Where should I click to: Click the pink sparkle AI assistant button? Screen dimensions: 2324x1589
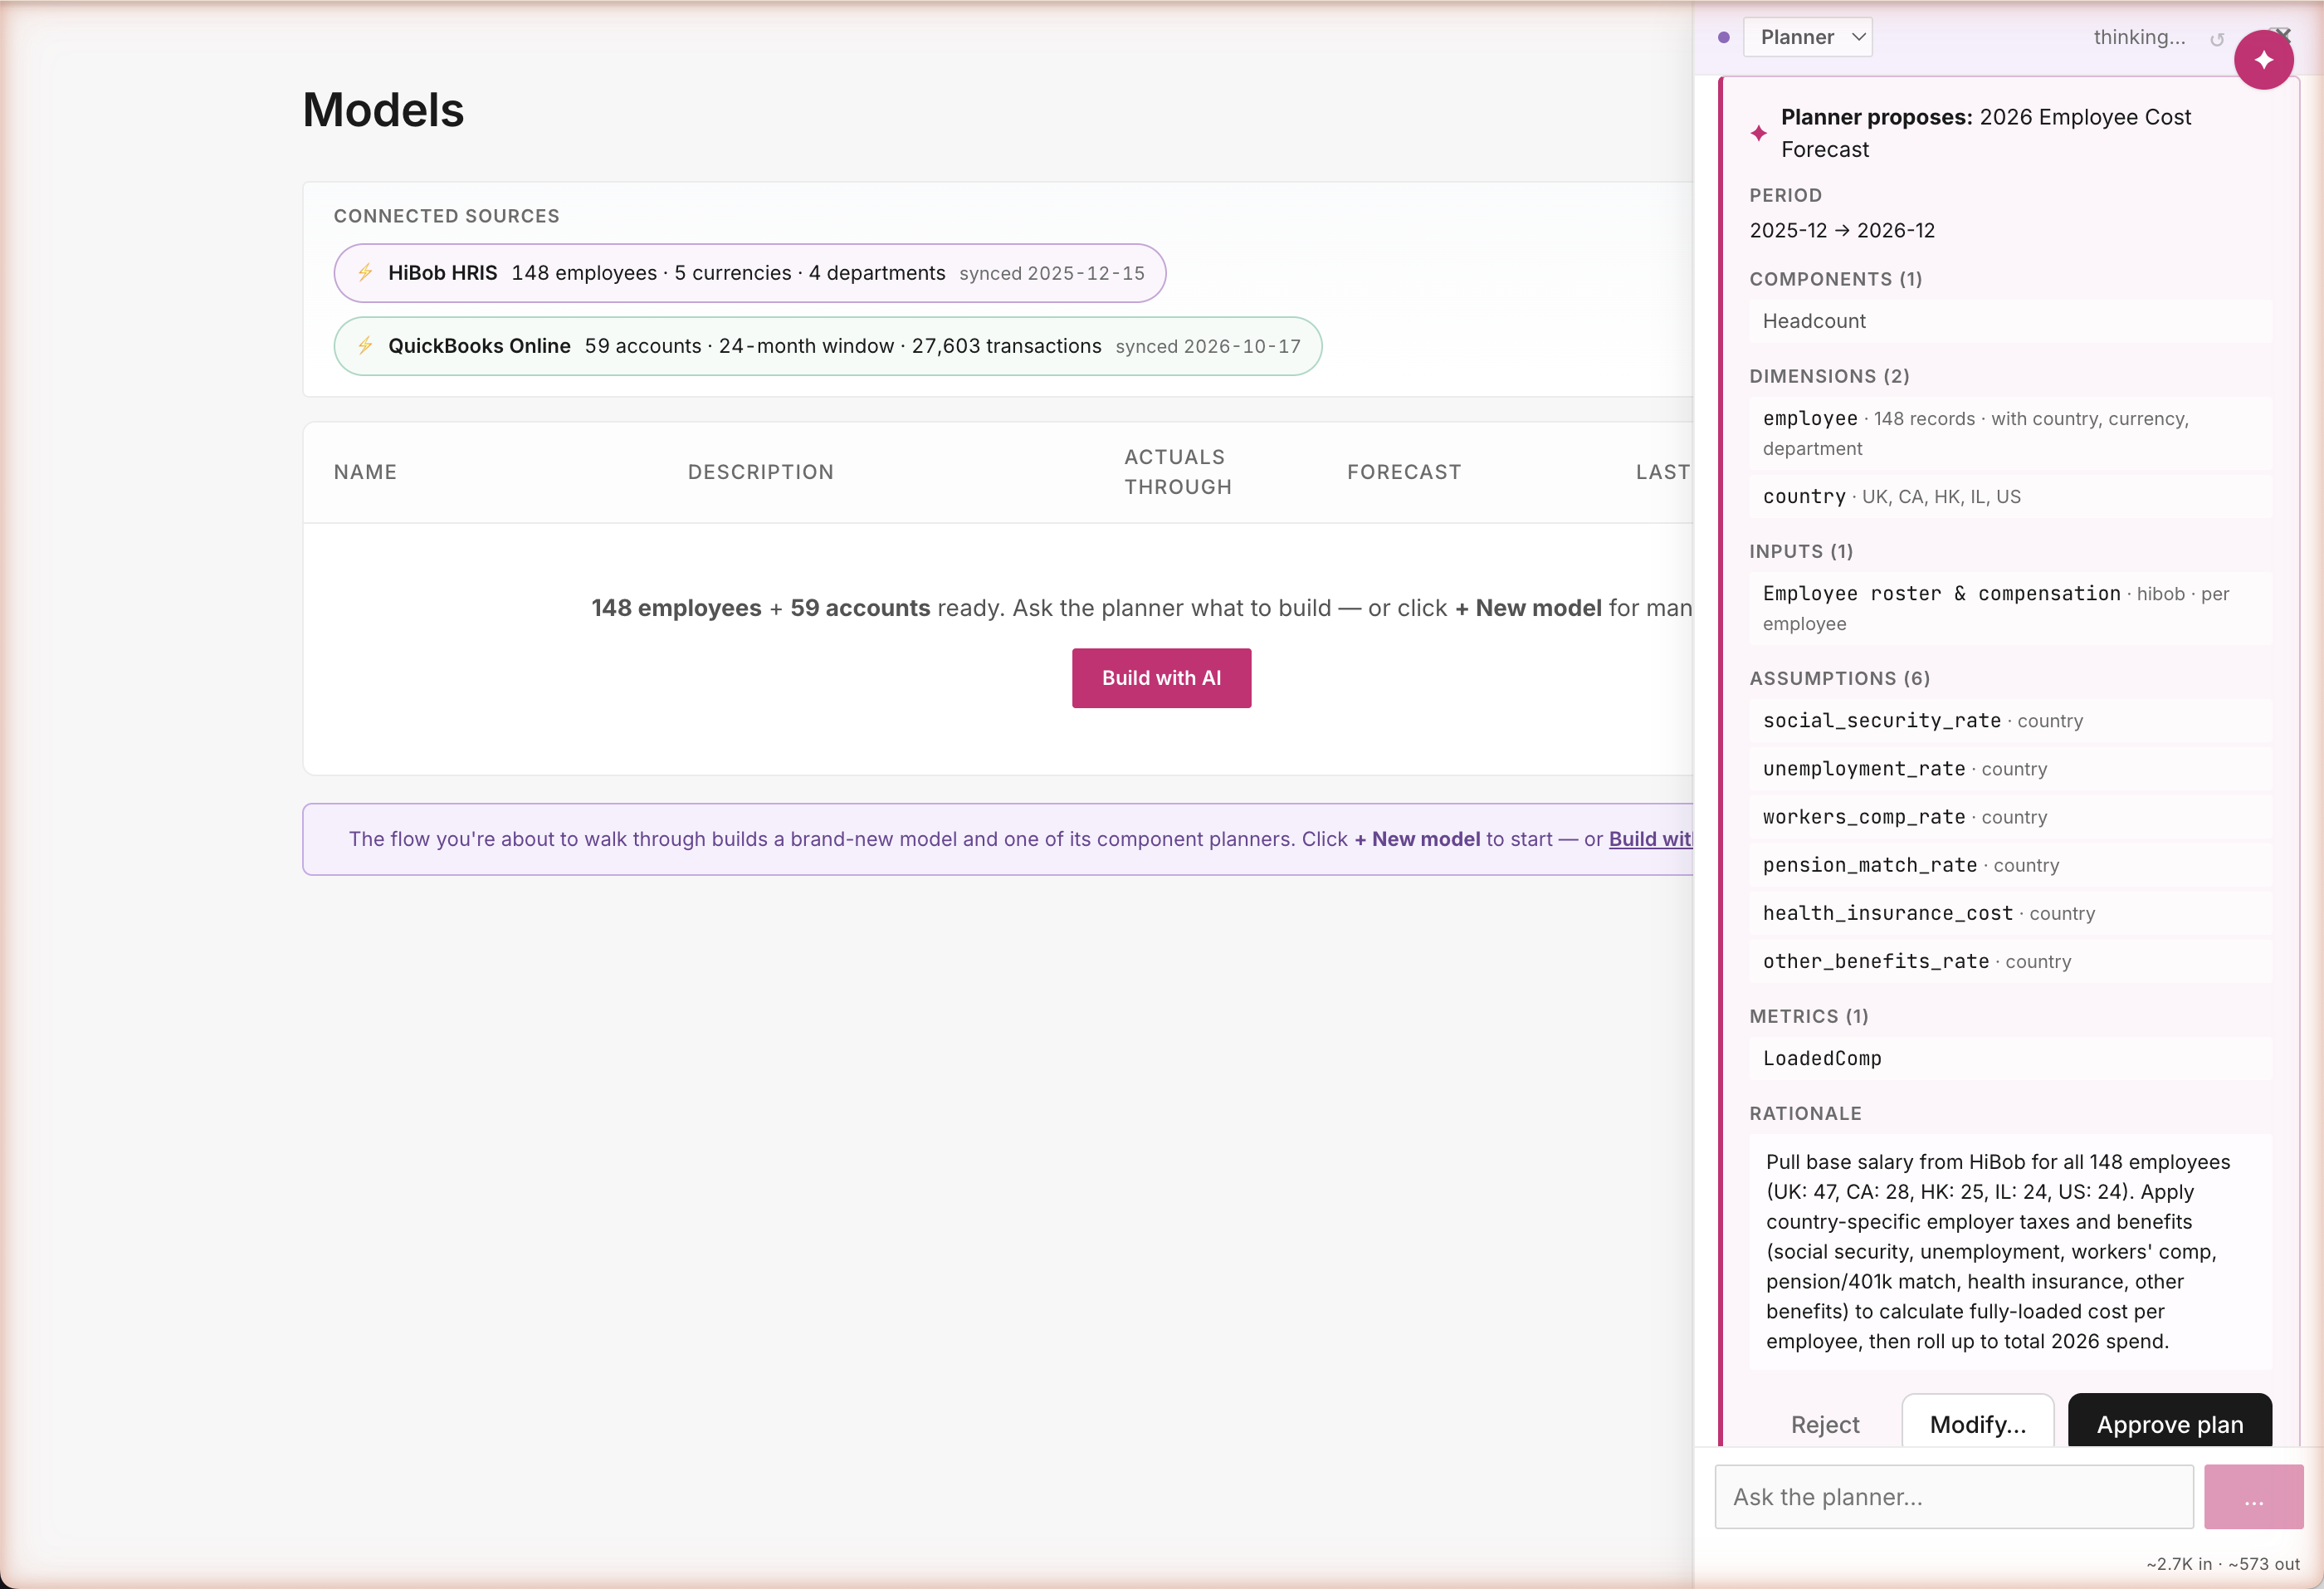[2263, 60]
